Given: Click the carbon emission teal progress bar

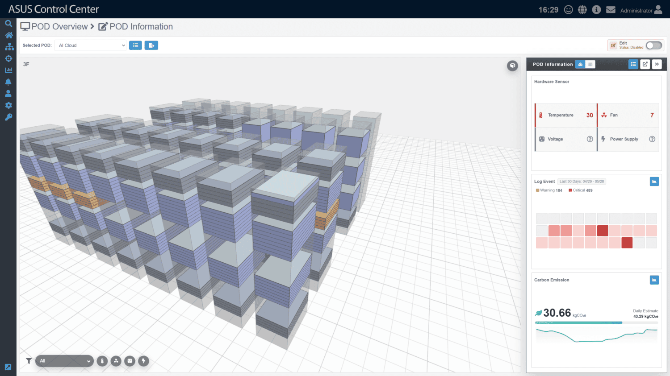Looking at the screenshot, I should click(578, 322).
